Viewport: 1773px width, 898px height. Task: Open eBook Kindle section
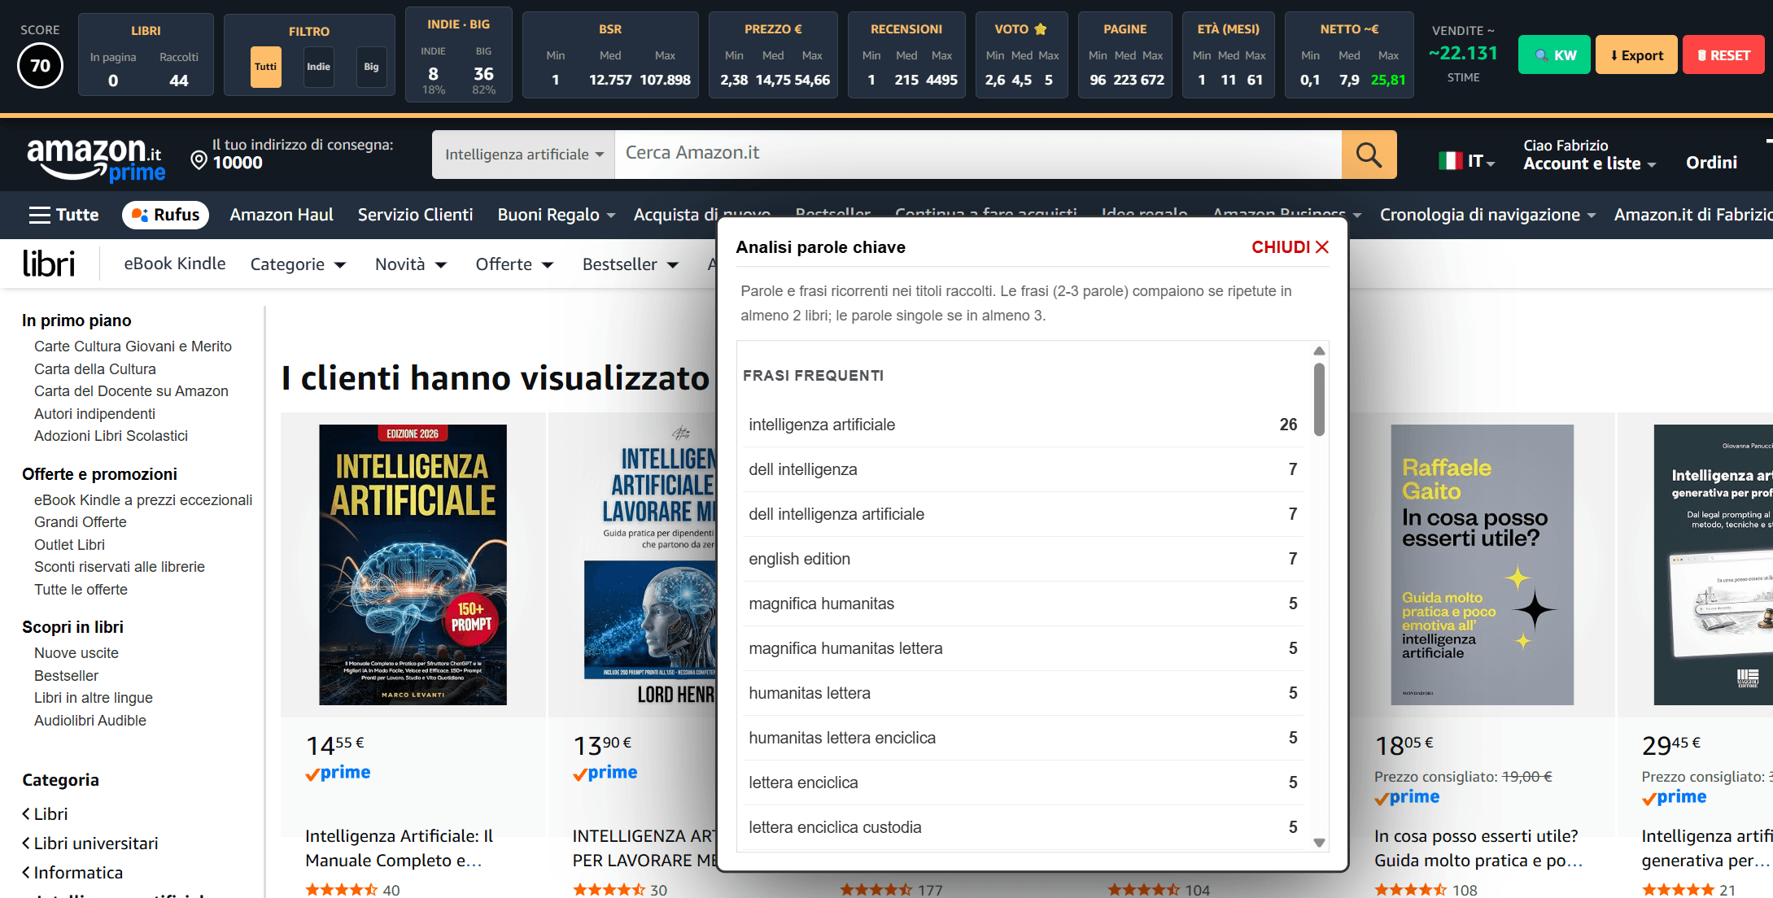(x=175, y=264)
